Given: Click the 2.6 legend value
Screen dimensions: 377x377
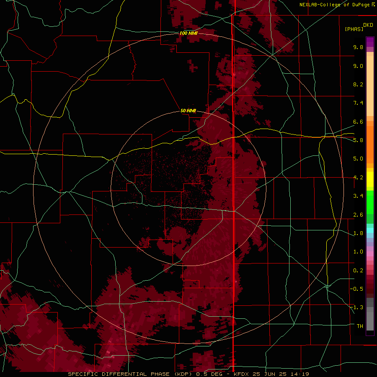Looking at the screenshot, I should pos(358,215).
